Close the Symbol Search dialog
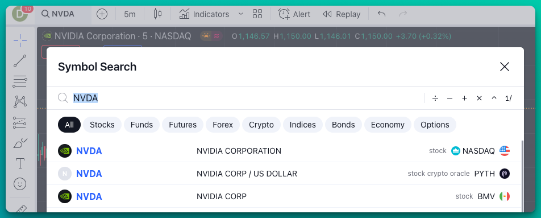This screenshot has width=541, height=218. coord(505,67)
